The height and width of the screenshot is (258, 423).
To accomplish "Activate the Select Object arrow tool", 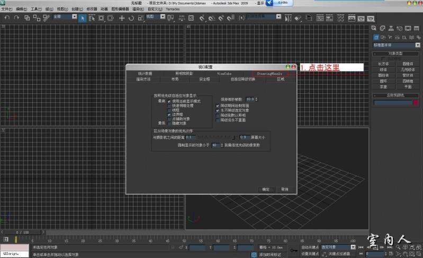I will tap(83, 17).
